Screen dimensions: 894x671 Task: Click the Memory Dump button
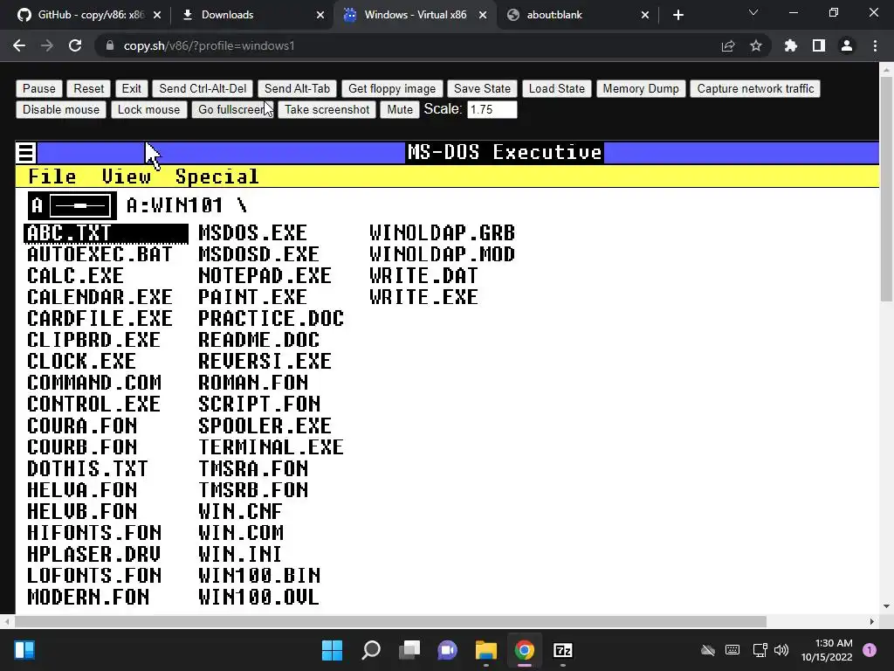(x=641, y=88)
